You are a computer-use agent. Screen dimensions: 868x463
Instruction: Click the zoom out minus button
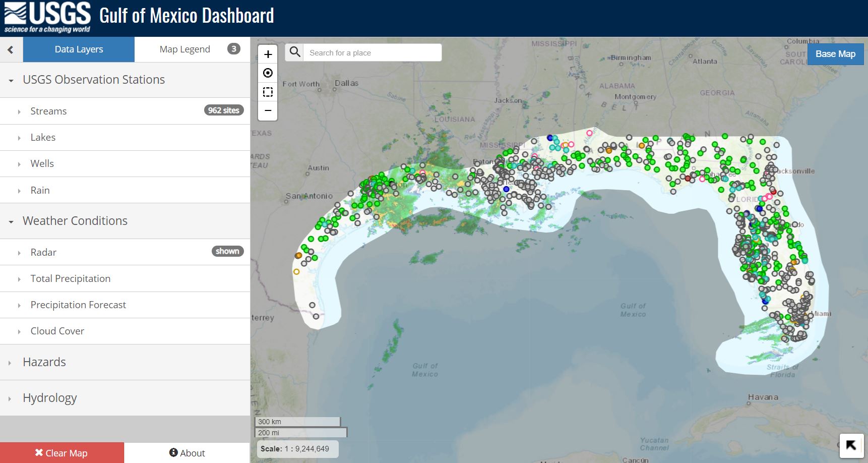click(268, 110)
